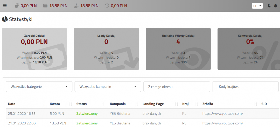Expand the Wszystkie kategorie dropdown
The height and width of the screenshot is (127, 280).
(x=39, y=87)
